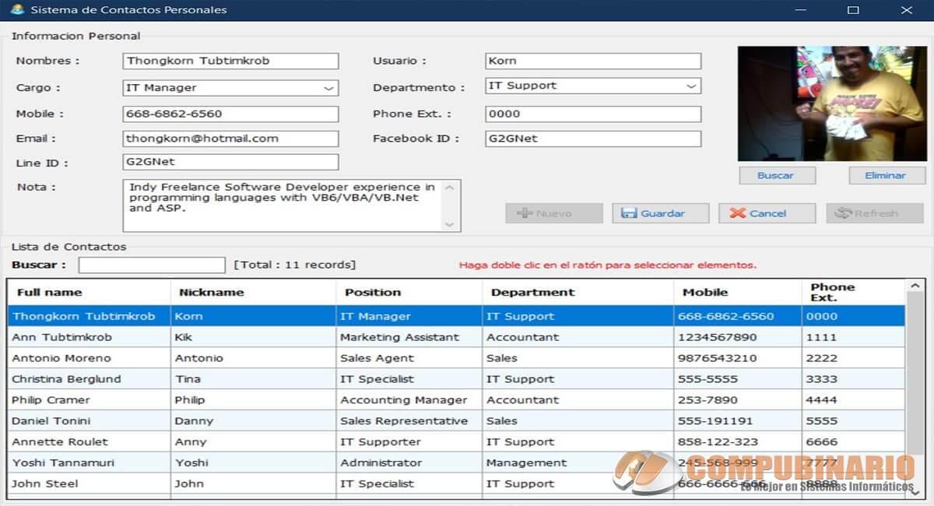Click Nota scrollbar up arrow

450,188
